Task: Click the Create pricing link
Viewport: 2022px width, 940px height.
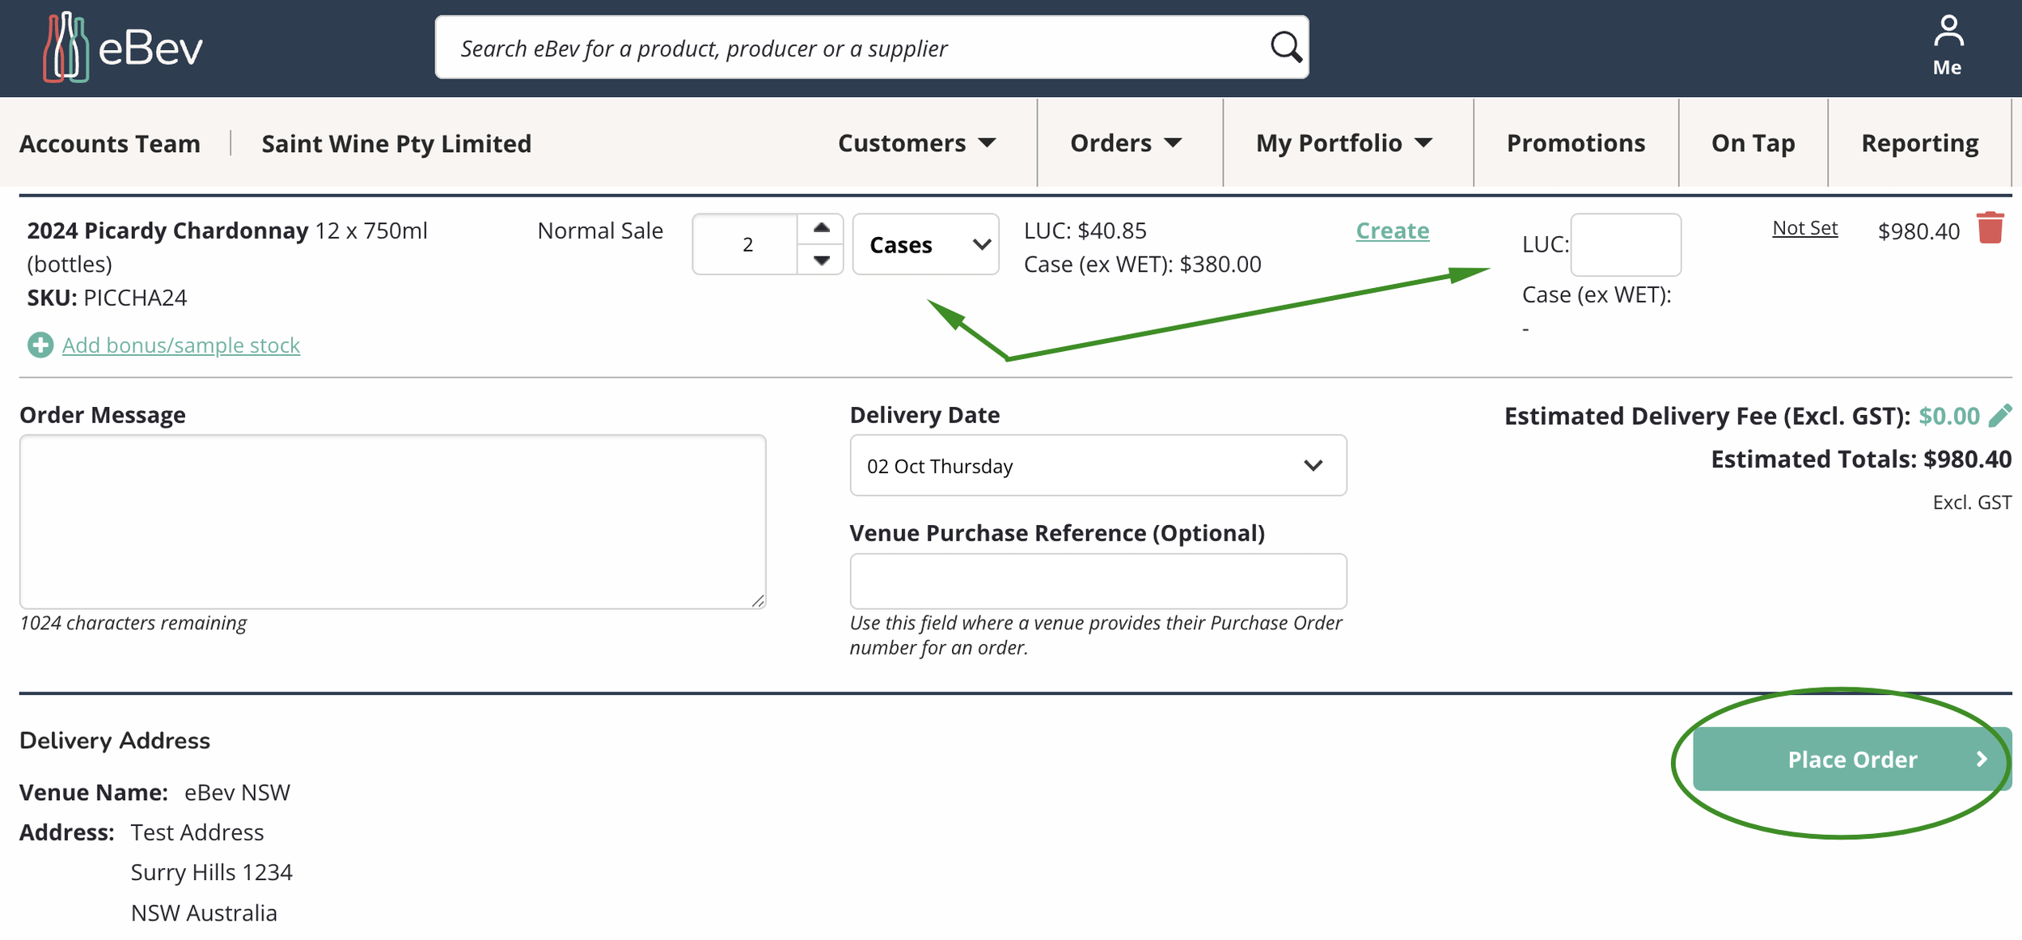Action: pos(1392,231)
